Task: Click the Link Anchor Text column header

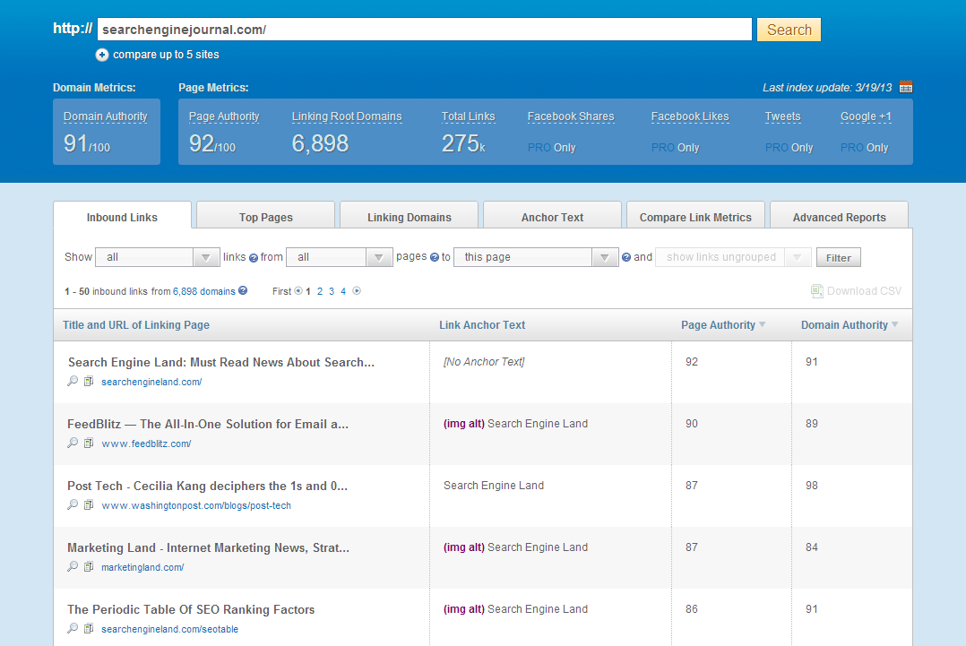Action: click(482, 325)
